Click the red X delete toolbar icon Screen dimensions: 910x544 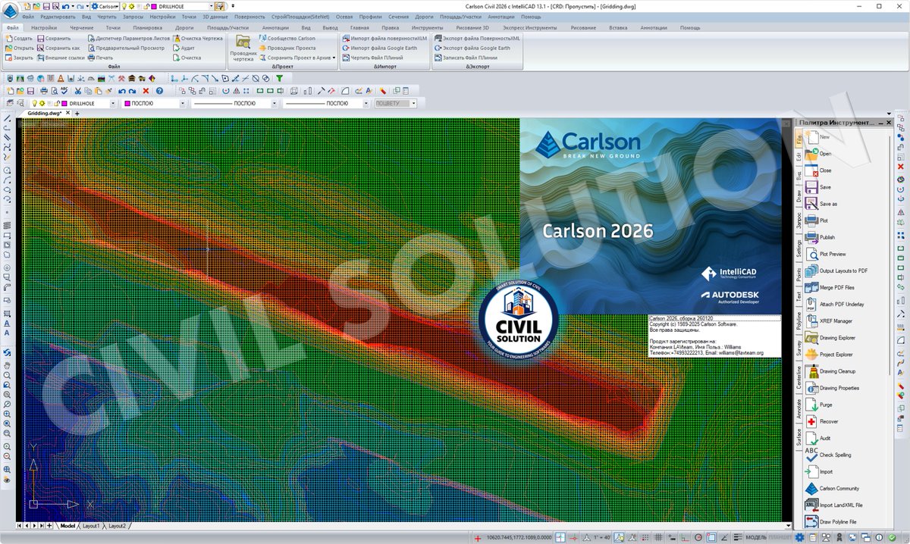point(146,91)
